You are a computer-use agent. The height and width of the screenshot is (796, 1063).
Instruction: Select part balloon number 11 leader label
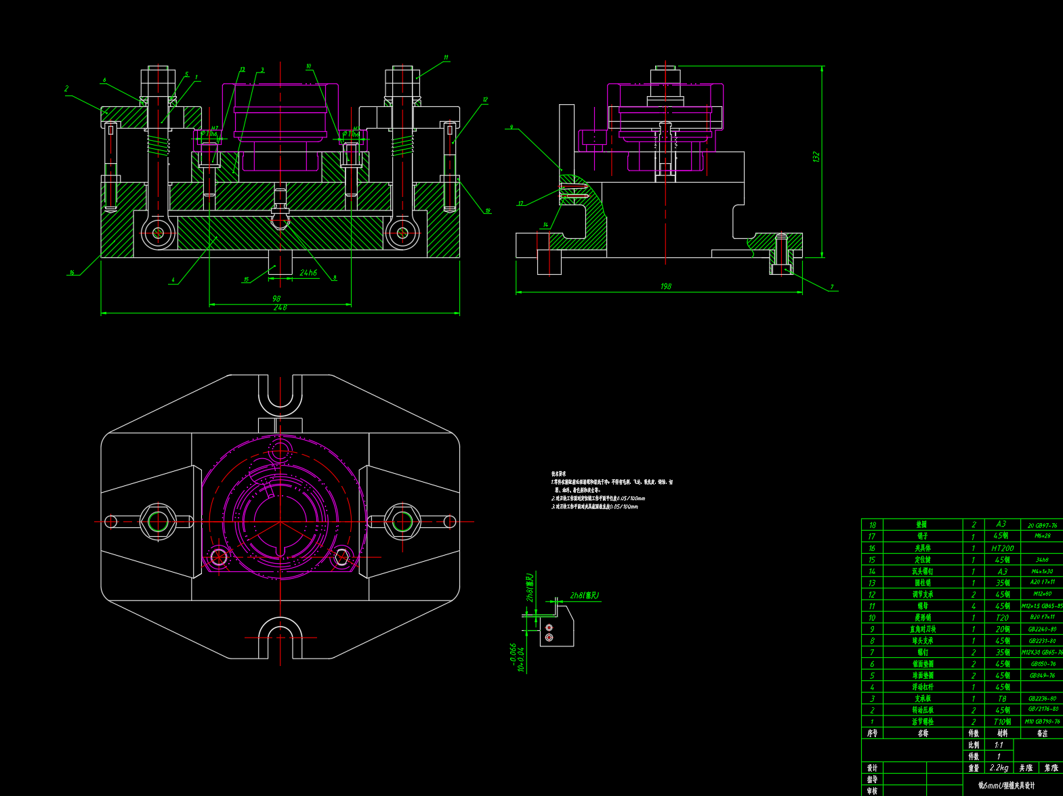coord(446,58)
